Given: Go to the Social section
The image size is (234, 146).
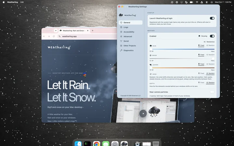Looking at the screenshot, I should click(x=130, y=41).
